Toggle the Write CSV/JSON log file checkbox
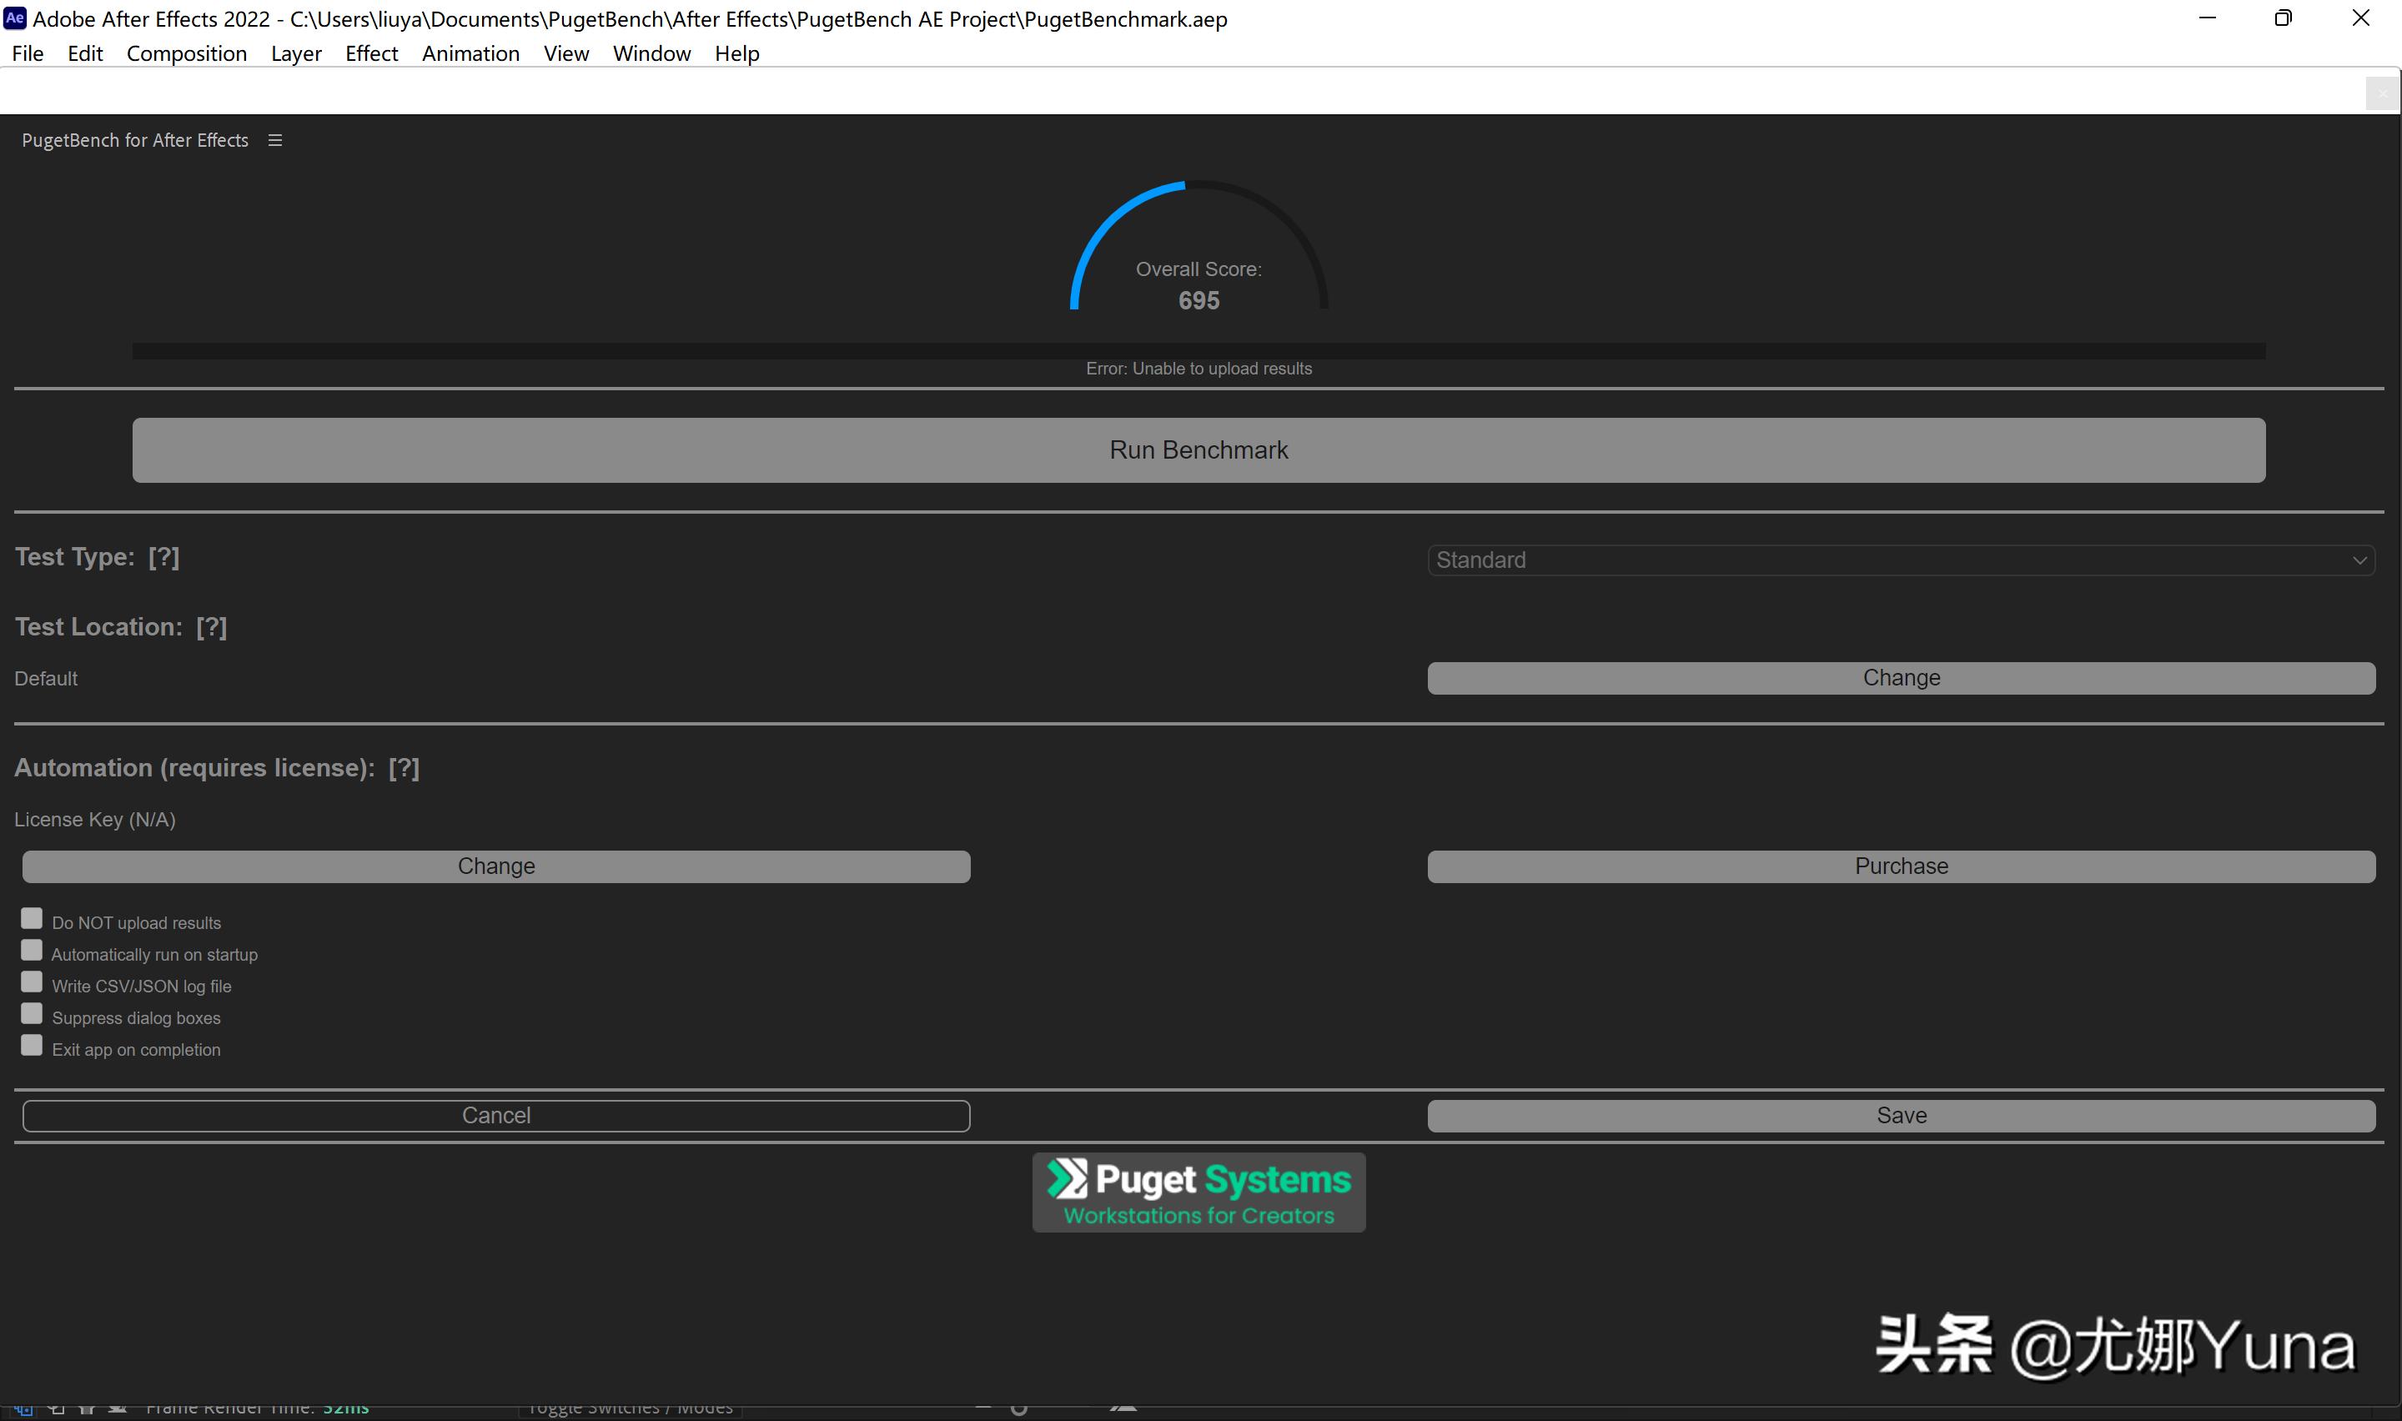2402x1421 pixels. tap(32, 982)
